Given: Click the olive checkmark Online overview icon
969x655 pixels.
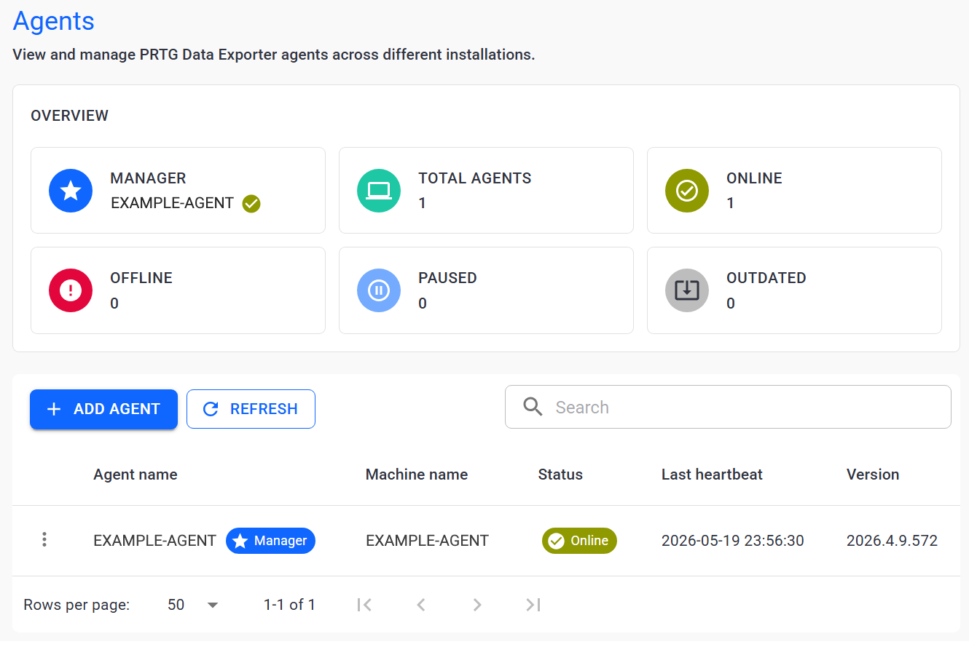Looking at the screenshot, I should pos(687,191).
